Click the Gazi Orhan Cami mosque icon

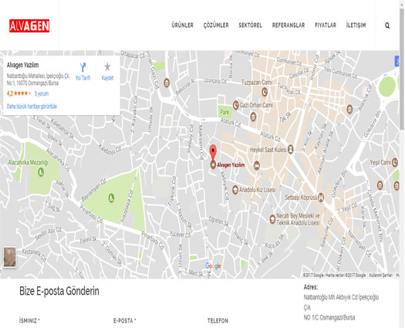235,105
